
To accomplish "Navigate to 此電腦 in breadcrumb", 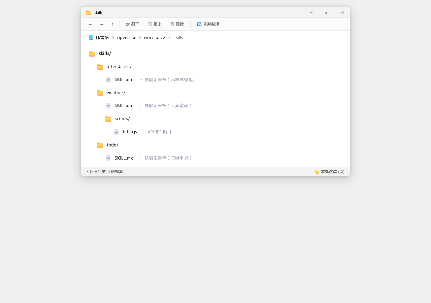I will click(x=99, y=37).
